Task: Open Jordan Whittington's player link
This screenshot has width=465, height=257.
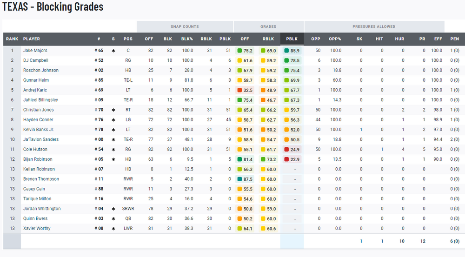Action: (x=42, y=209)
